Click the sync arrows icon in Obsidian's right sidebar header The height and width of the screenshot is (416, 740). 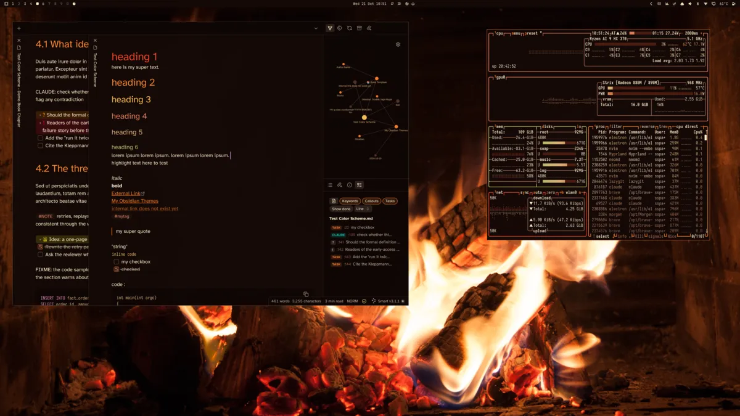coord(350,28)
